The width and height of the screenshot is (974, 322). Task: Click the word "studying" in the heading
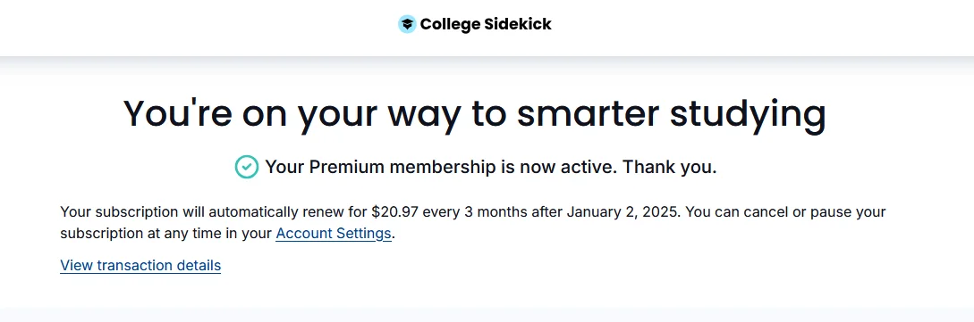749,116
